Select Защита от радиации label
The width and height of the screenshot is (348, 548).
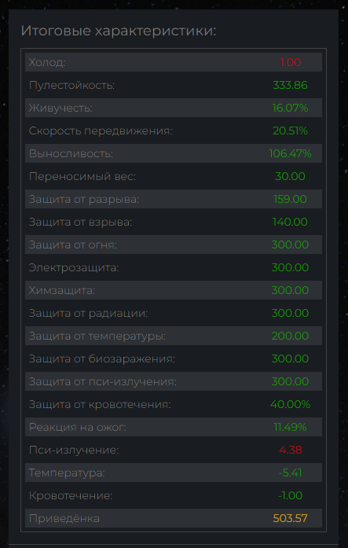[88, 314]
